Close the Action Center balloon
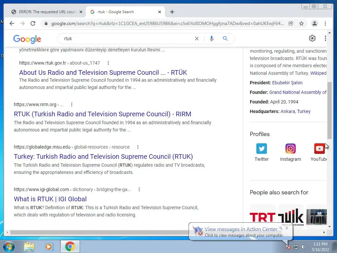Viewport: 337px width, 253px height. point(287,228)
